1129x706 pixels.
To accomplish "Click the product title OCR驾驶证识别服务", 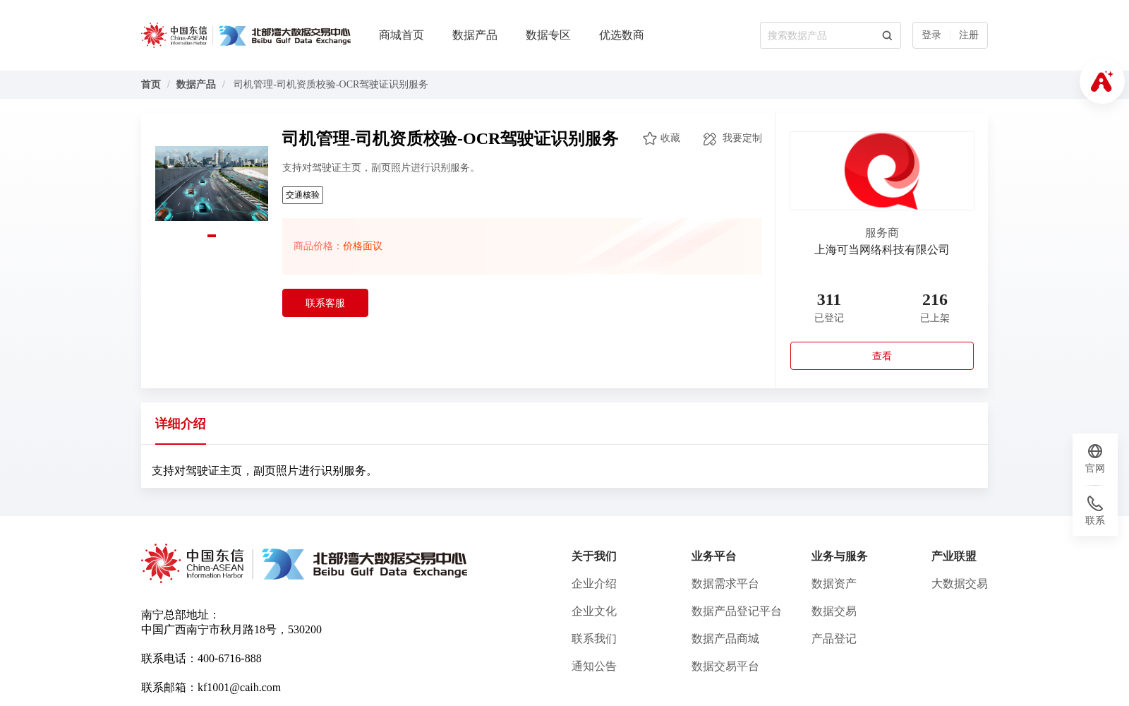I will coord(450,138).
